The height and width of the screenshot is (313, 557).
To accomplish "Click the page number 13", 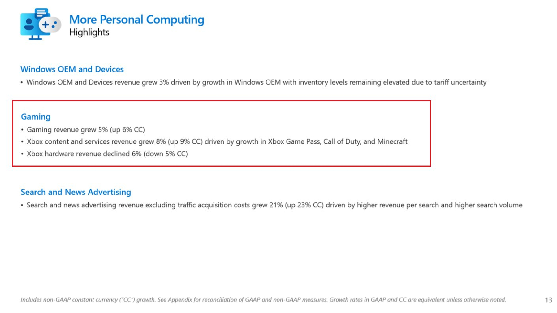I will pos(548,300).
